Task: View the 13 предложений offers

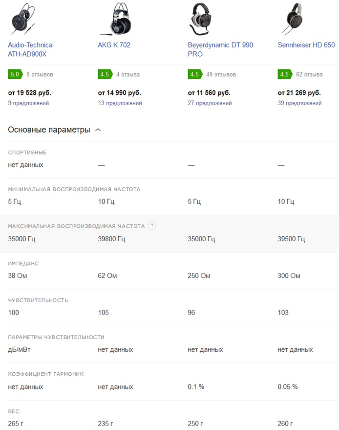Action: point(120,103)
